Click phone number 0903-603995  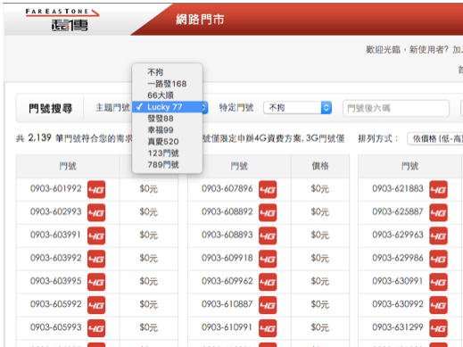pyautogui.click(x=55, y=281)
